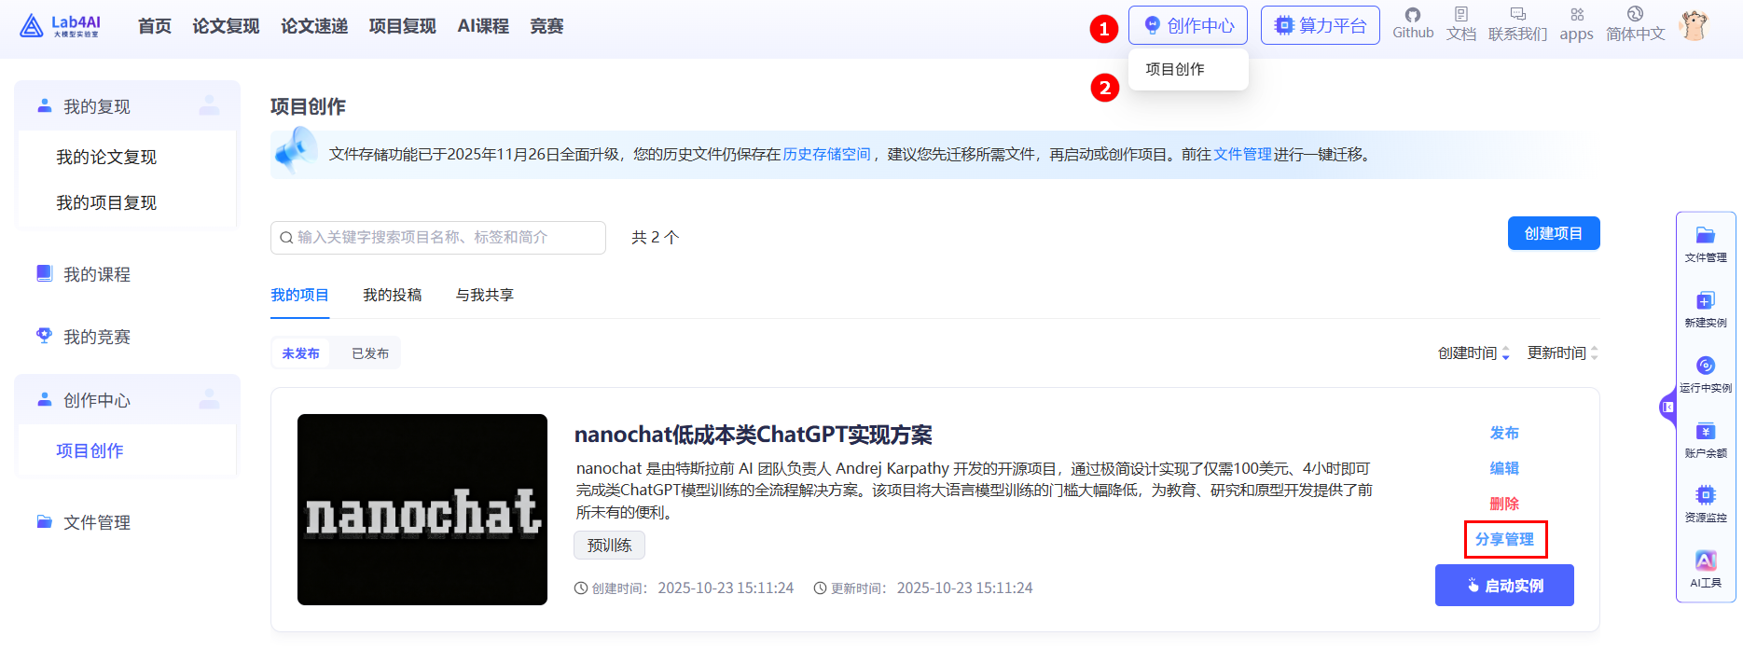Viewport: 1743px width, 650px height.
Task: Open 论文速递 in the top navigation
Action: coord(314,26)
